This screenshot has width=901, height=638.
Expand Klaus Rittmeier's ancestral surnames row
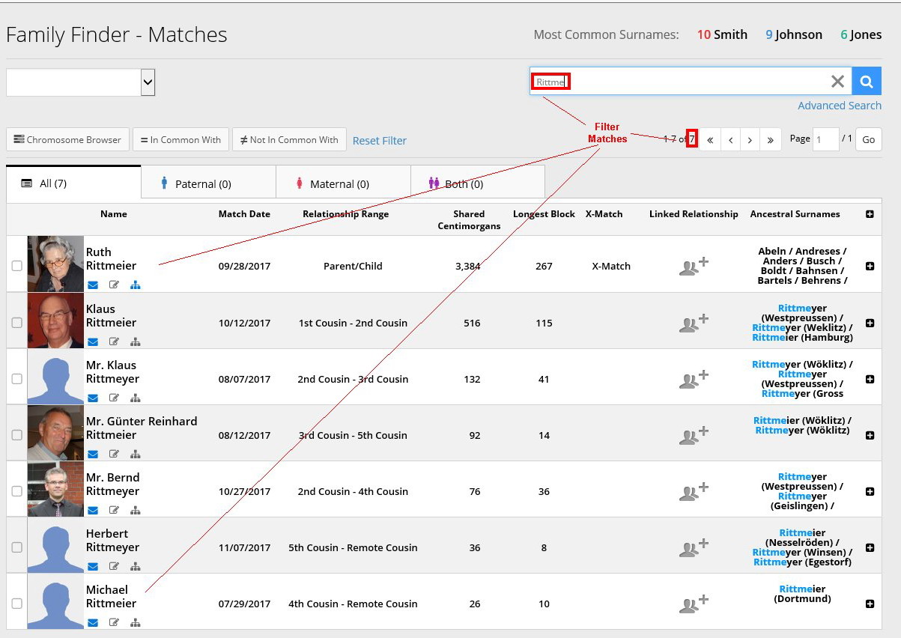click(870, 323)
